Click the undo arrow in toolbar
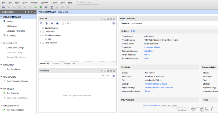Image resolution: width=218 pixels, height=114 pixels. 9,7
